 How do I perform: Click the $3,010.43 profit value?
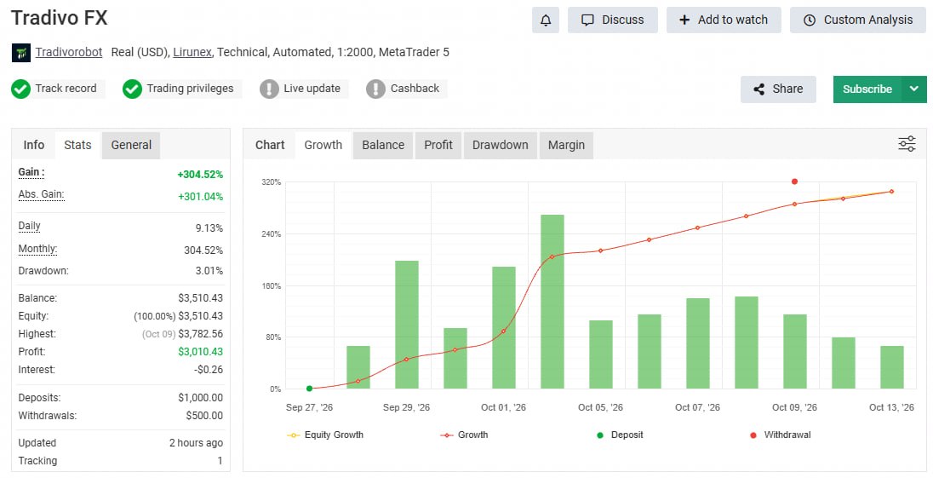201,352
